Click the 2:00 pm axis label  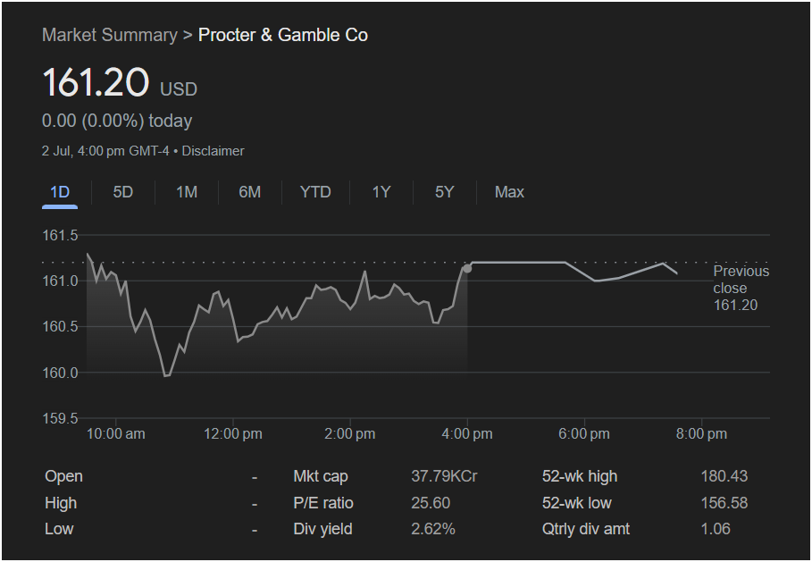pyautogui.click(x=350, y=433)
